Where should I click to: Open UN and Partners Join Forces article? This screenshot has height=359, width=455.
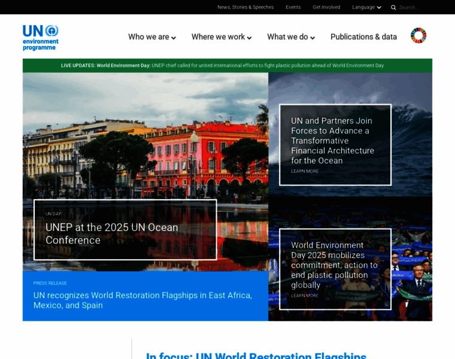coord(332,141)
